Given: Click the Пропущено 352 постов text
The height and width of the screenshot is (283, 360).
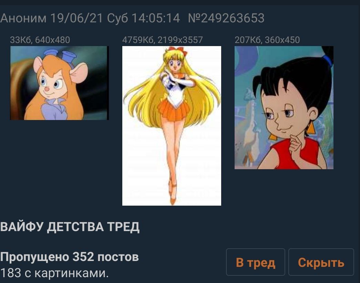Looking at the screenshot, I should coord(69,257).
